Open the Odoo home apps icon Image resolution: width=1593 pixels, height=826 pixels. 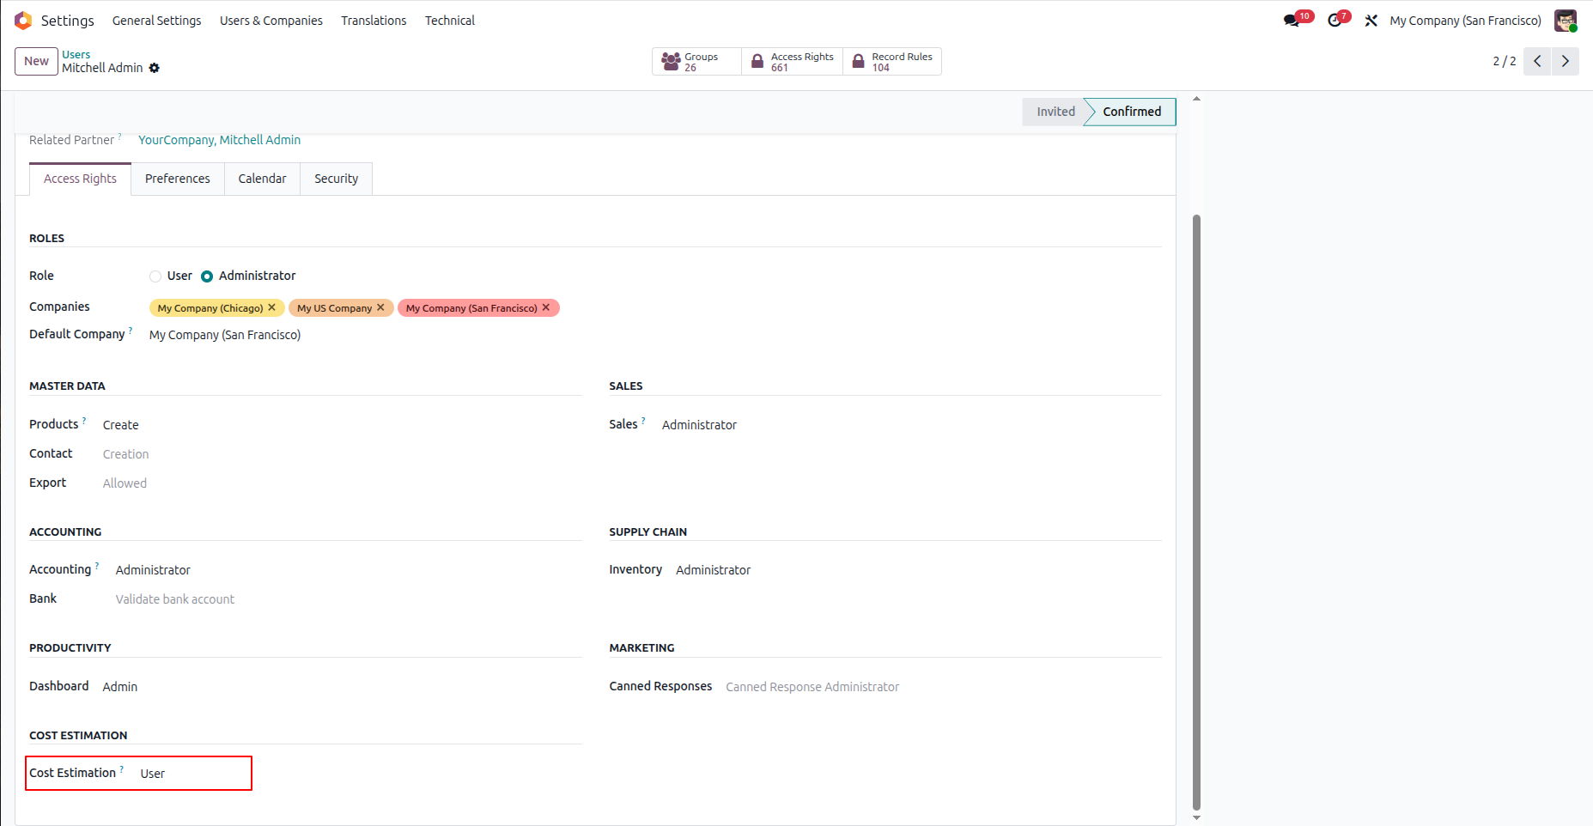coord(23,21)
